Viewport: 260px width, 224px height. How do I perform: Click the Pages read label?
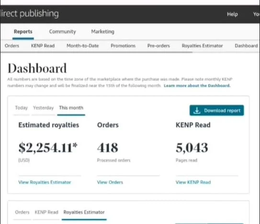tap(186, 160)
